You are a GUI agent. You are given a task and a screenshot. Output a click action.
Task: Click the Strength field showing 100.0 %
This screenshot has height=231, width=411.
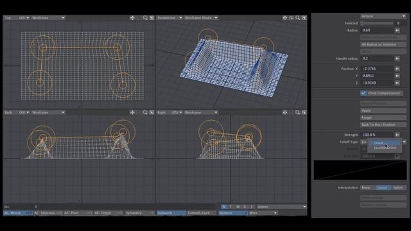click(377, 135)
